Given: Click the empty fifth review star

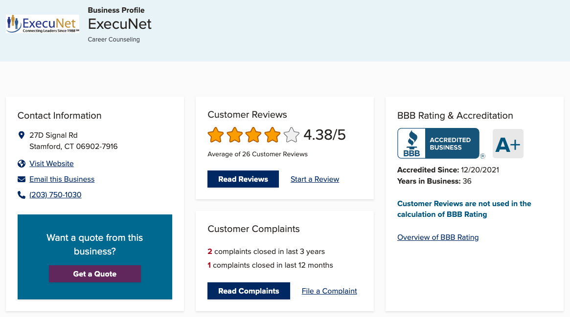Looking at the screenshot, I should click(x=291, y=135).
